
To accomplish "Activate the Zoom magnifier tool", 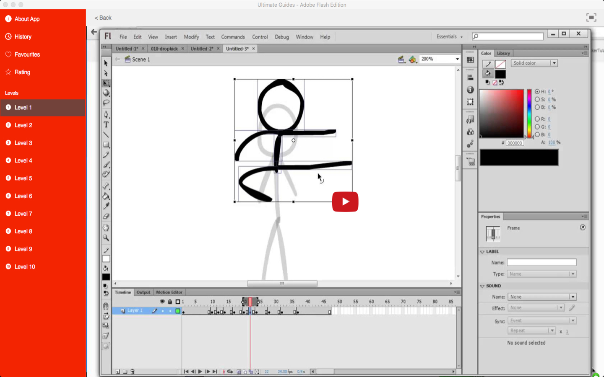I will point(106,238).
